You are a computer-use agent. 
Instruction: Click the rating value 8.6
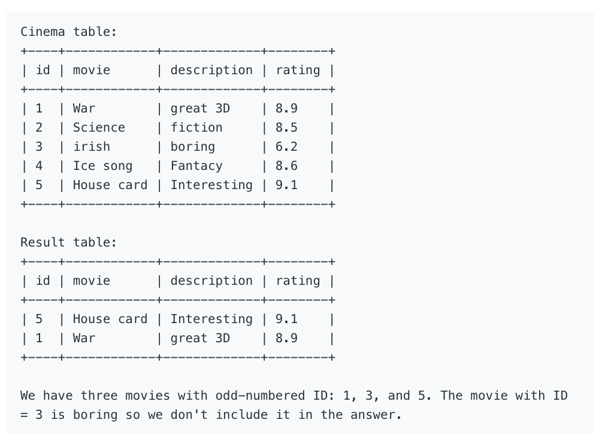(286, 166)
